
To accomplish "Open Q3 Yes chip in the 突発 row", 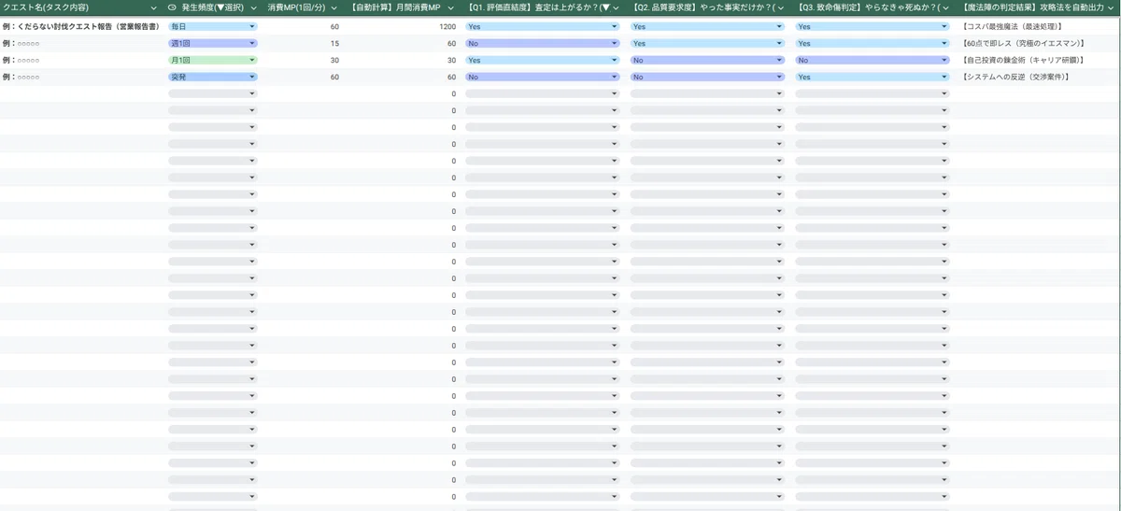I will [x=873, y=77].
